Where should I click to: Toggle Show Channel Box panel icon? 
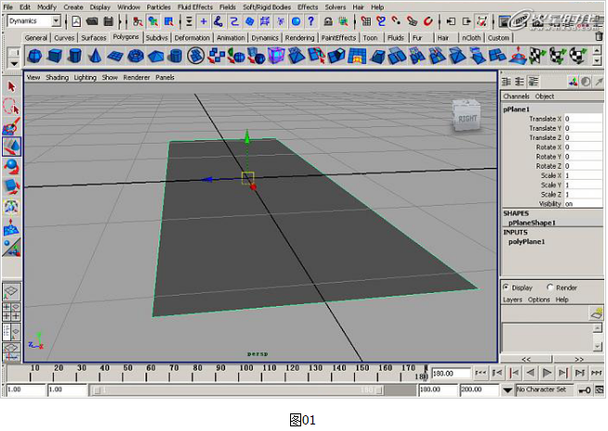pos(534,82)
